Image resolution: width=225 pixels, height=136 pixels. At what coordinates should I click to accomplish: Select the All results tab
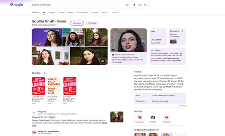click(44, 13)
